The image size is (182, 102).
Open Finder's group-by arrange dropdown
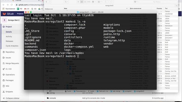[99, 2]
